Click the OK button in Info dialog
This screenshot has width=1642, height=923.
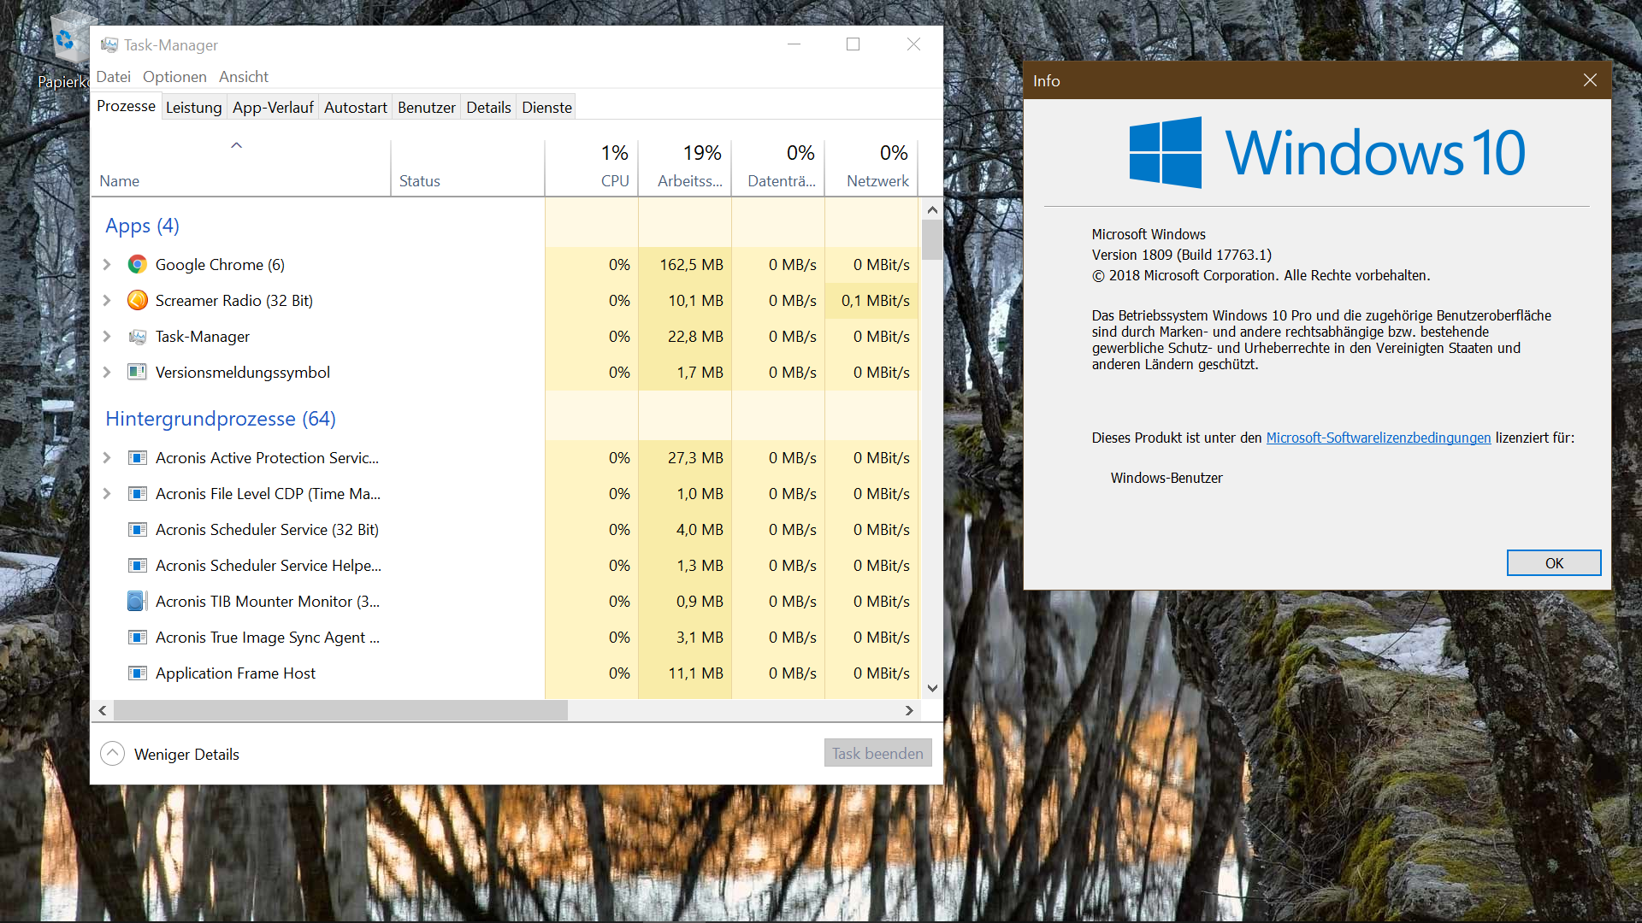coord(1554,562)
